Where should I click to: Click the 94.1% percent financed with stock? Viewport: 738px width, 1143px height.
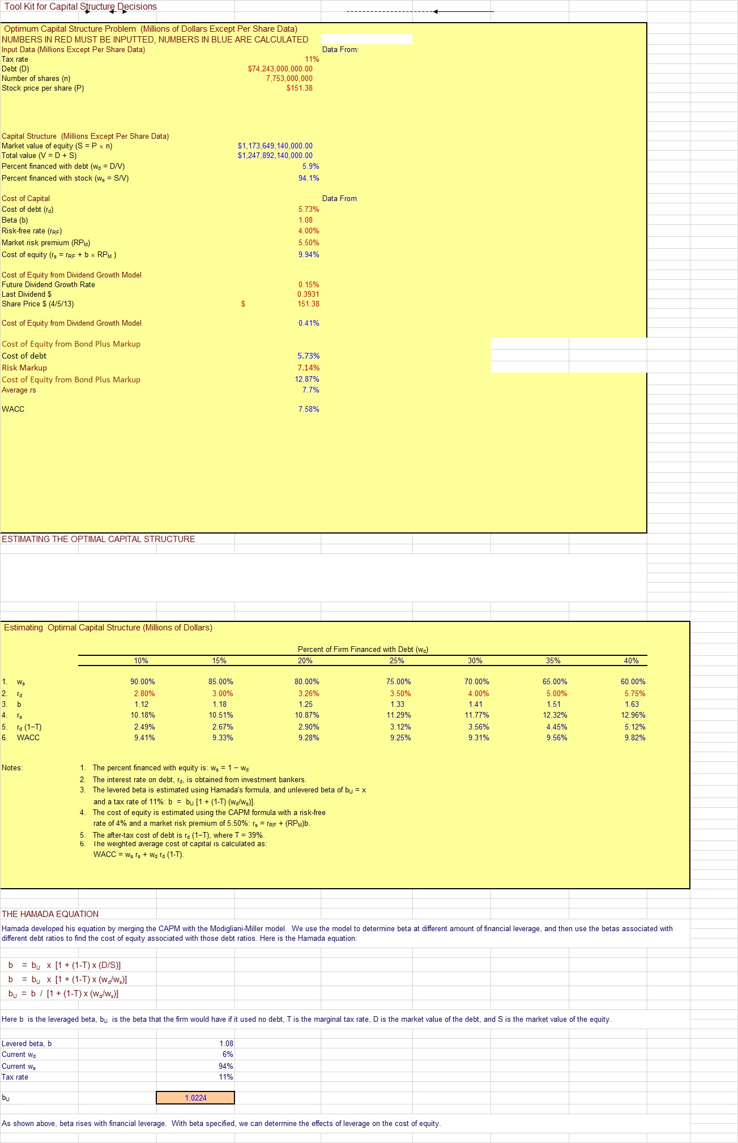(309, 178)
